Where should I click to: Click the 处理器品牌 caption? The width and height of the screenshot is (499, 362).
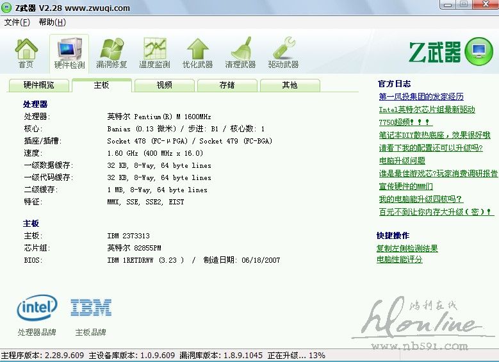tap(37, 333)
